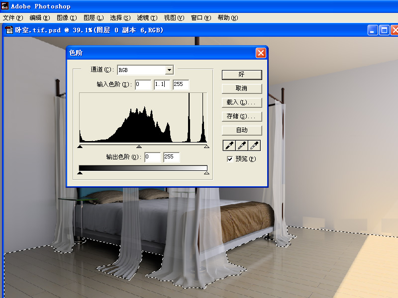
Task: Click the output highlight field showing 255
Action: [171, 157]
